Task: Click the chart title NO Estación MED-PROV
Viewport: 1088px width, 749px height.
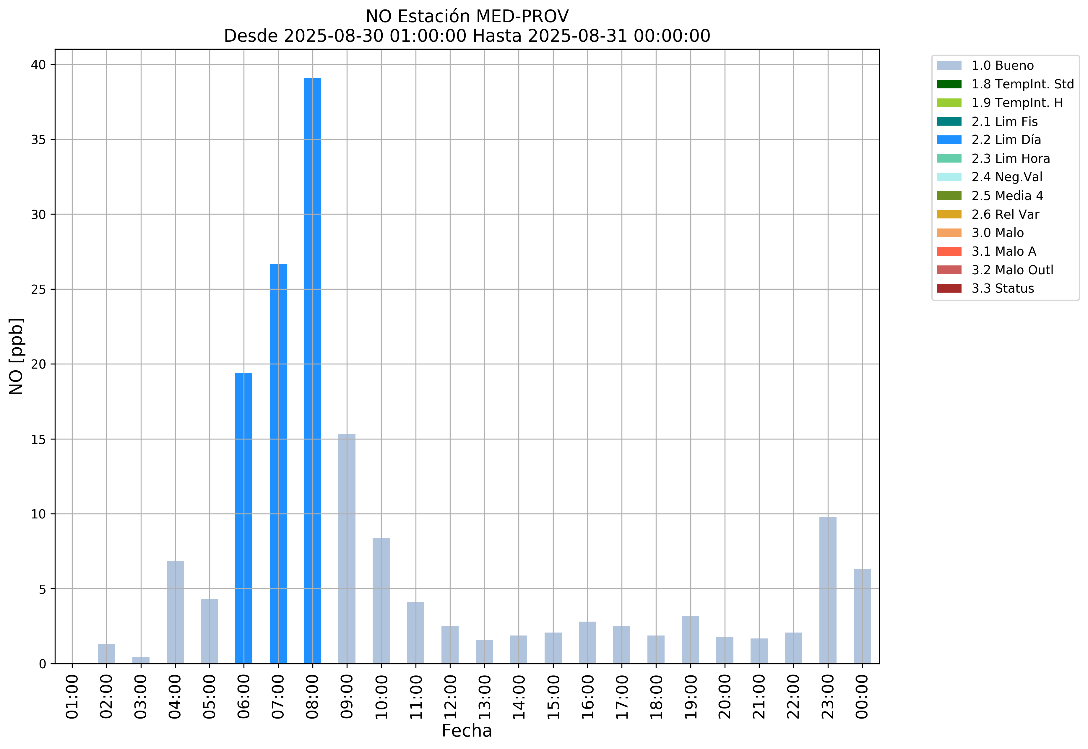Action: pos(467,17)
